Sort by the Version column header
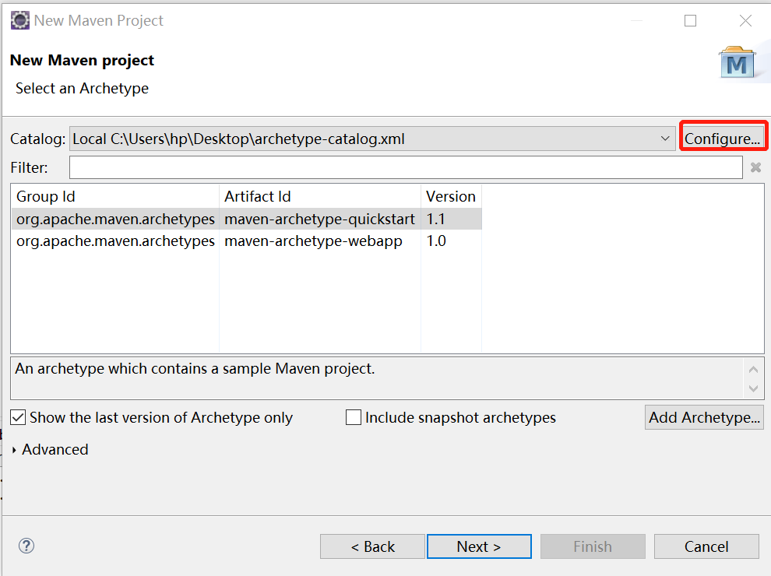This screenshot has width=771, height=576. 452,197
